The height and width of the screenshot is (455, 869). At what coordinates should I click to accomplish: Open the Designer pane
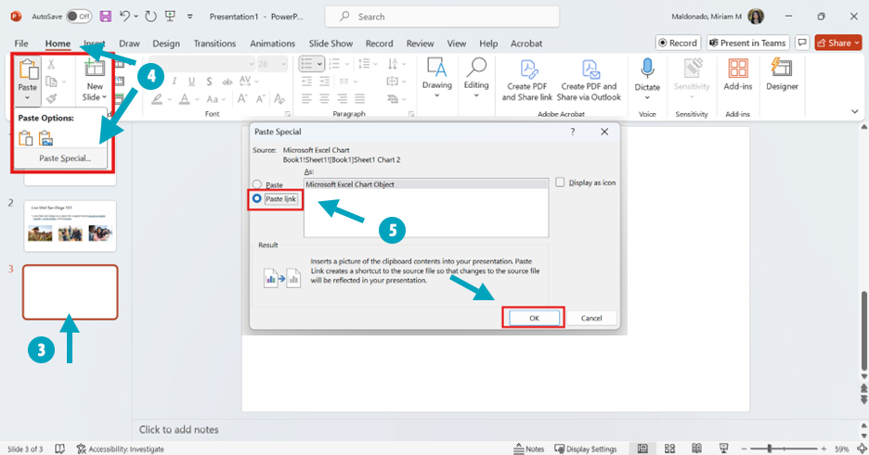coord(782,75)
